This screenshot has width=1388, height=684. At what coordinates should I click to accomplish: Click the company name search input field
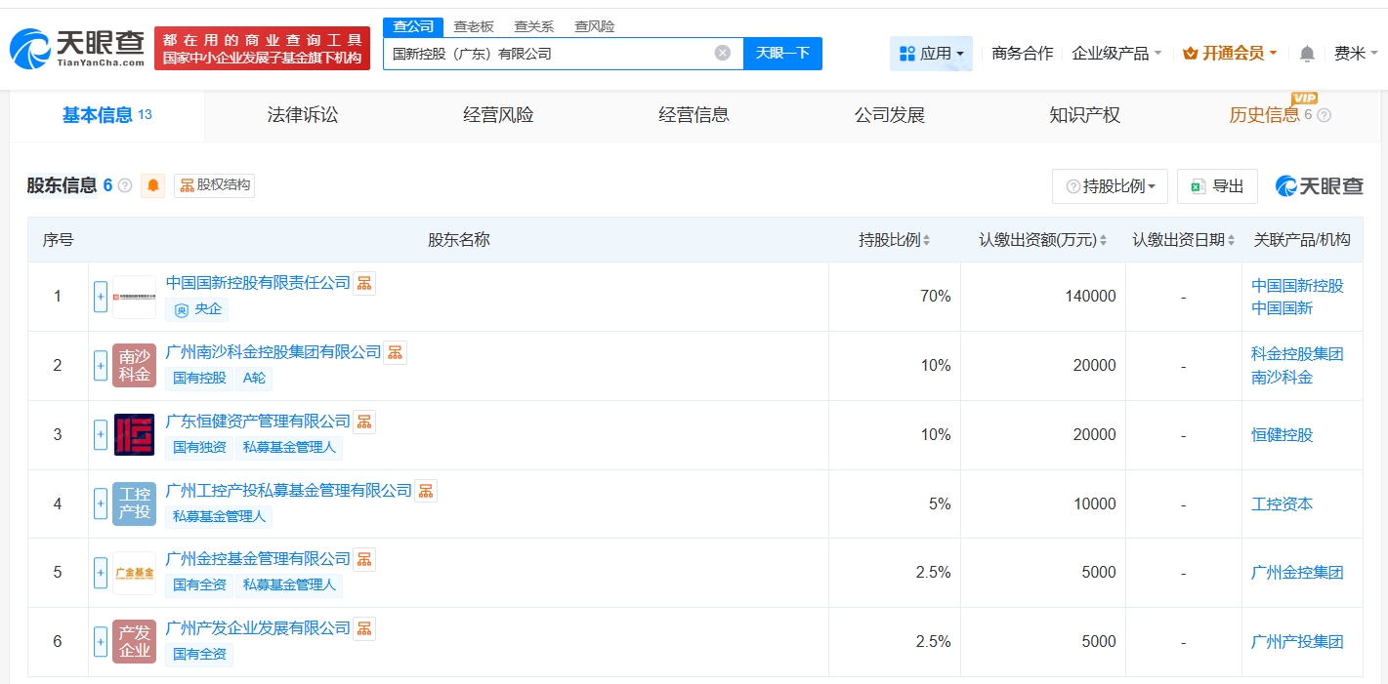[x=547, y=54]
